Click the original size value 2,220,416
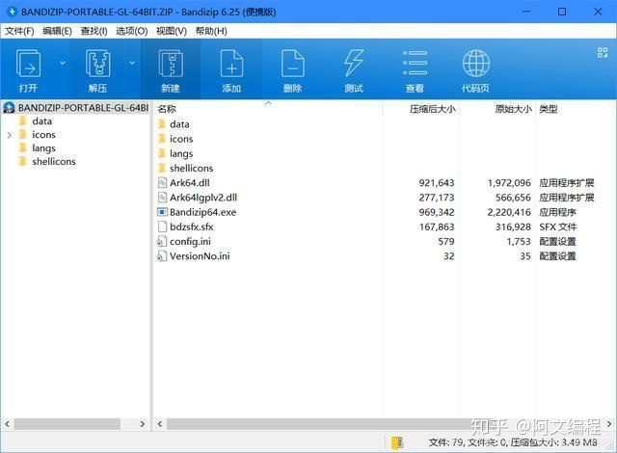 point(509,212)
